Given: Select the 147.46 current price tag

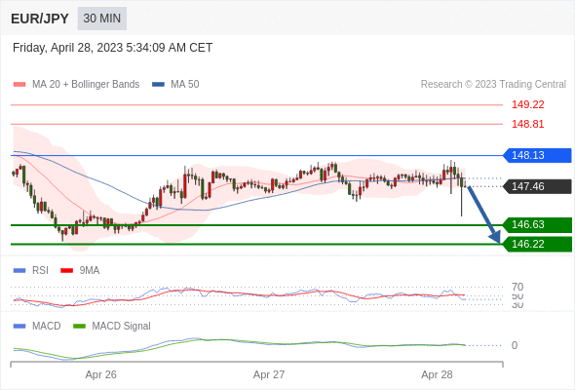Looking at the screenshot, I should (x=537, y=186).
